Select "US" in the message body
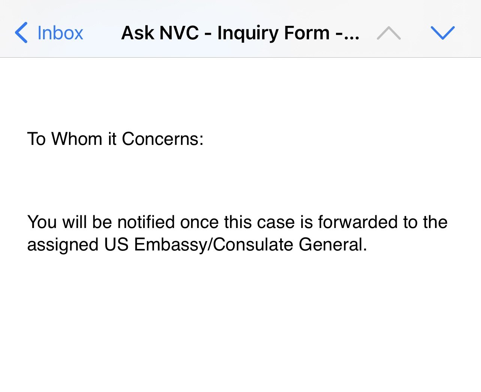Viewport: 481px width, 392px height. coord(117,245)
